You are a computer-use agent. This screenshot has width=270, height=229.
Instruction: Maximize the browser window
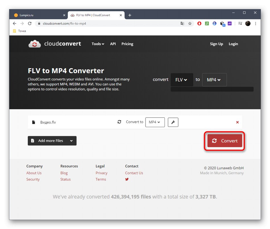(x=244, y=13)
